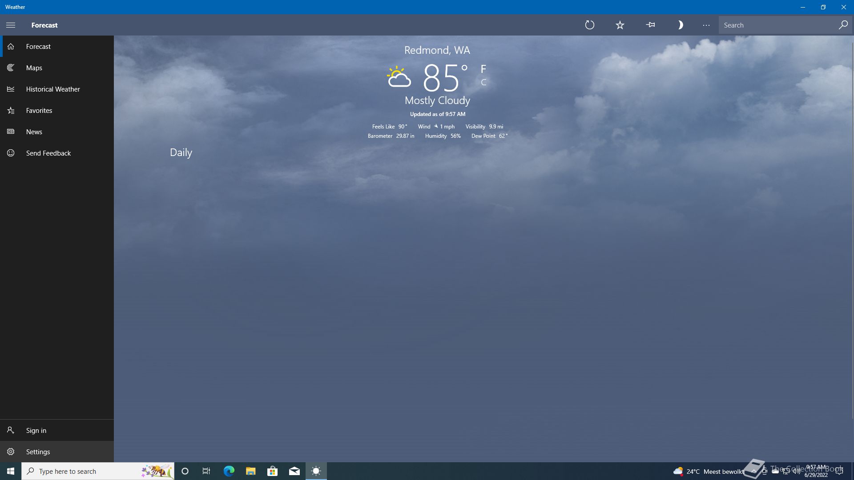Screen dimensions: 854x480
Task: Switch temperature unit to Celsius
Action: pyautogui.click(x=483, y=82)
